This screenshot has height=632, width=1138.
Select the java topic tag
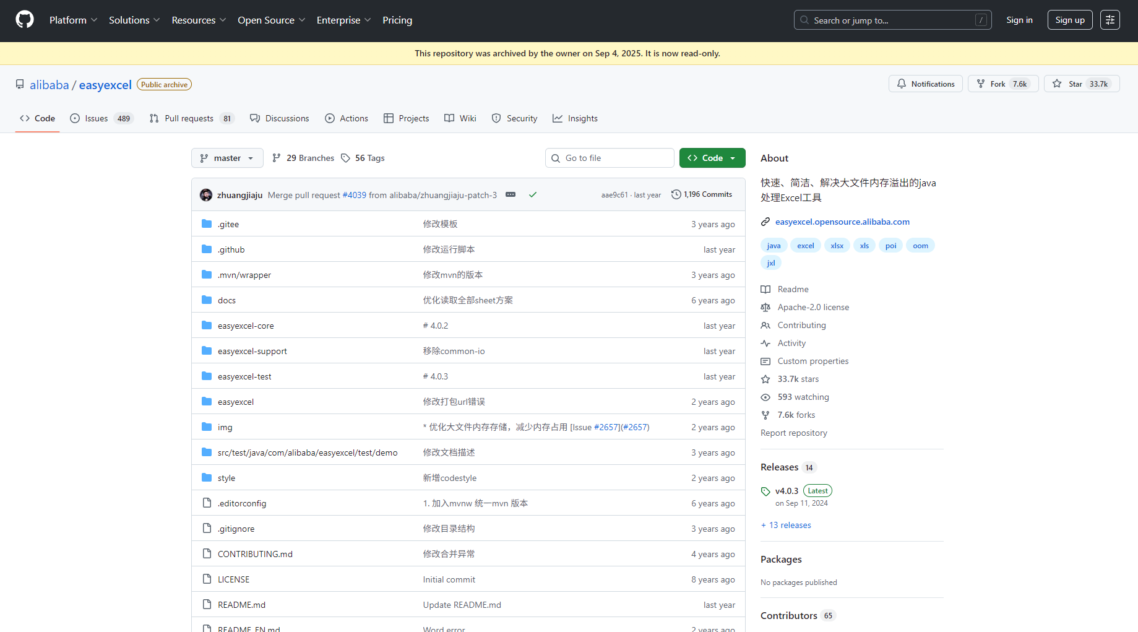[774, 246]
